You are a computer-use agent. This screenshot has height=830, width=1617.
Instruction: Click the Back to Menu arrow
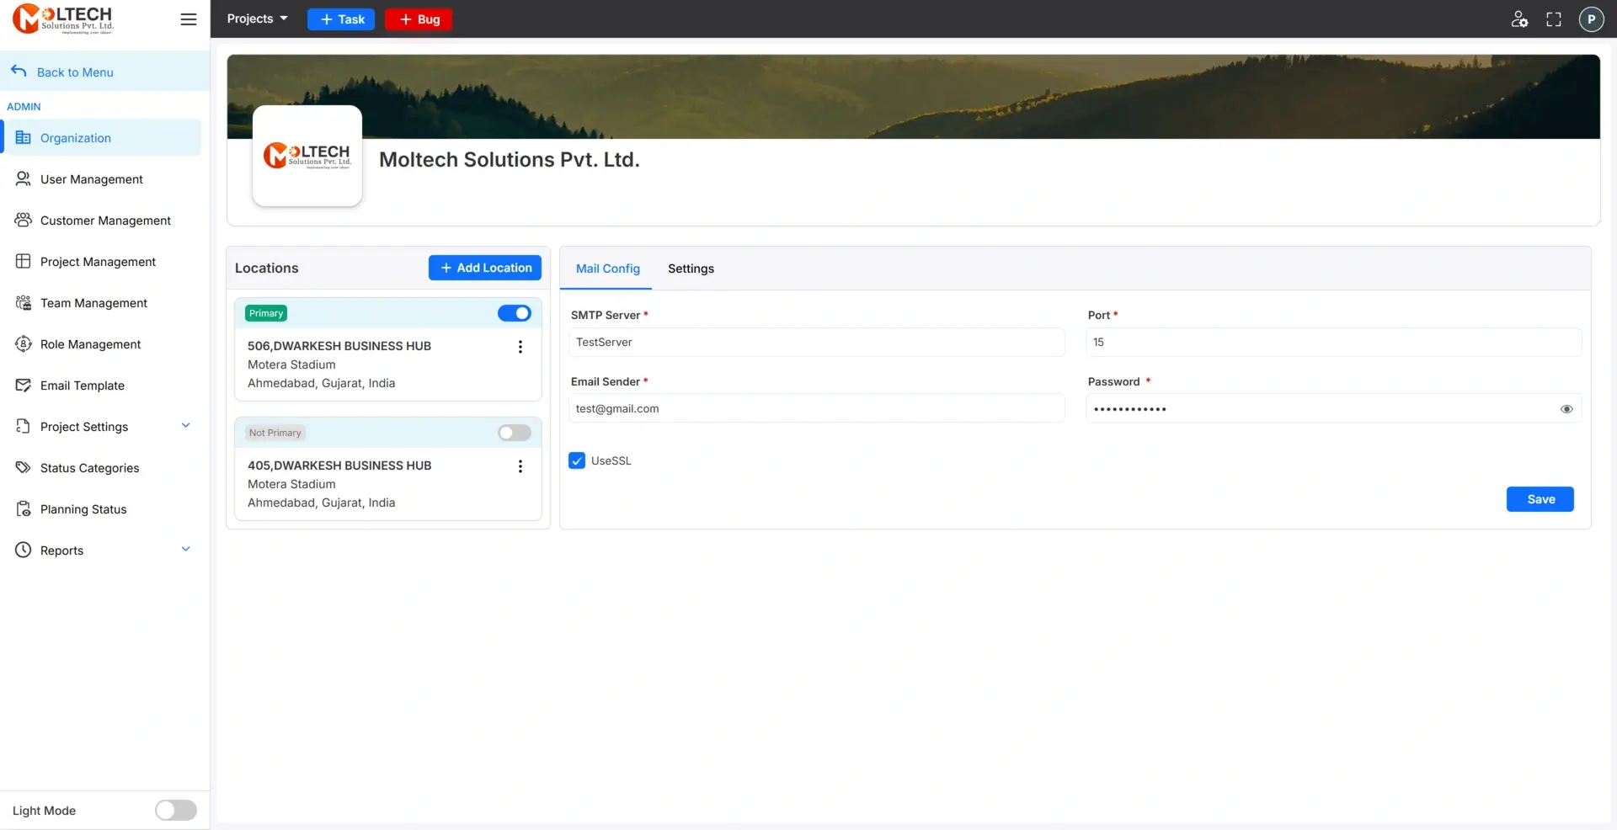tap(19, 72)
